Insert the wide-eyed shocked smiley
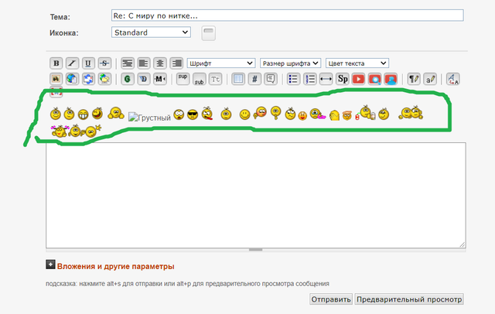 point(179,114)
